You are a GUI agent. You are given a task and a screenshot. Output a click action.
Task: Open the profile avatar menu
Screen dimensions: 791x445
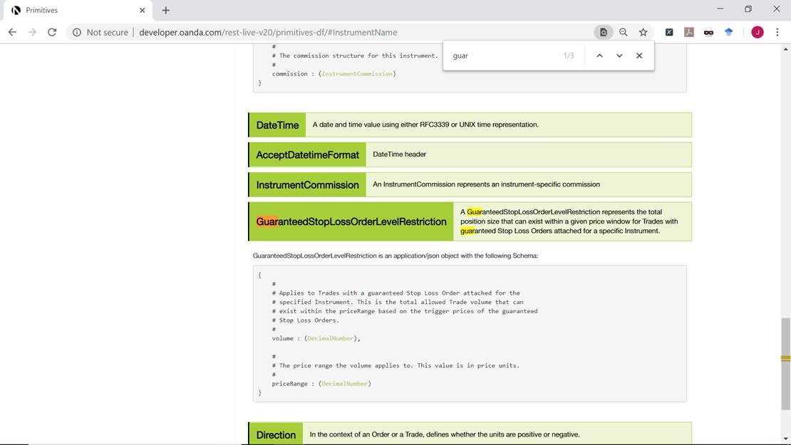point(757,32)
